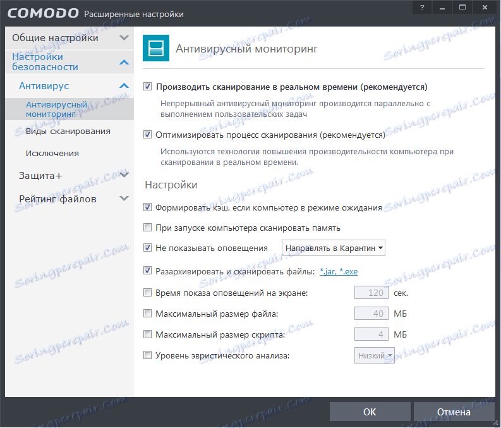501x428 pixels.
Task: Toggle 'Оптимизировать процесс сканирования' checkbox
Action: 147,135
